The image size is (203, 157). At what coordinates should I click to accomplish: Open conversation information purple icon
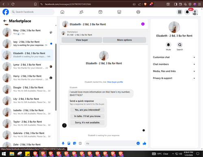(x=143, y=24)
